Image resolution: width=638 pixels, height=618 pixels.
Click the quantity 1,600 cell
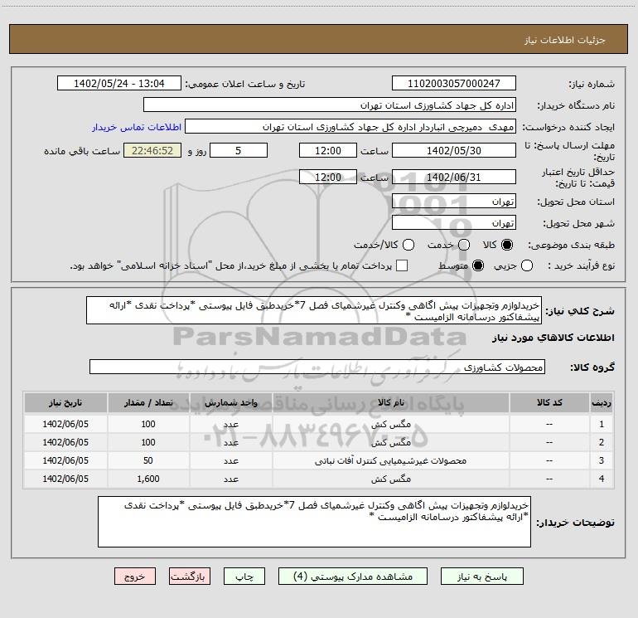click(148, 479)
